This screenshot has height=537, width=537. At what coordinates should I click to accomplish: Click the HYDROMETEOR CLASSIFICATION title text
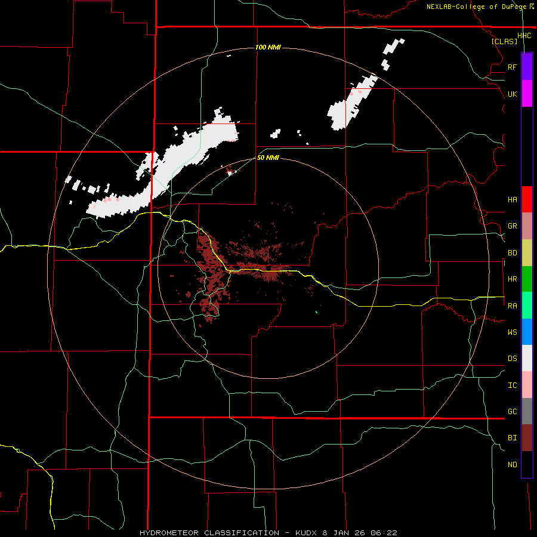point(209,533)
